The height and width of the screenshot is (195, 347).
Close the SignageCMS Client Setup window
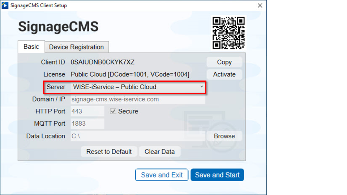(x=260, y=5)
